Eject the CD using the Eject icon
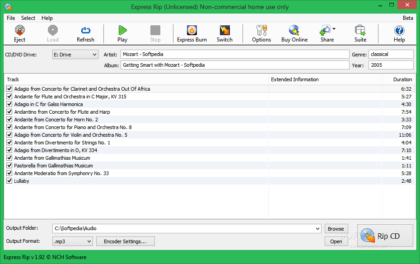This screenshot has width=420, height=264. [x=20, y=31]
